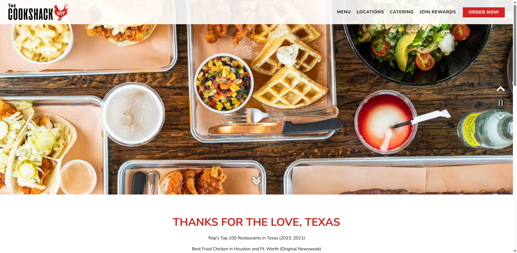Click the Best Fried Chicken Newsweek line
Screen dimensions: 517x253
256,249
